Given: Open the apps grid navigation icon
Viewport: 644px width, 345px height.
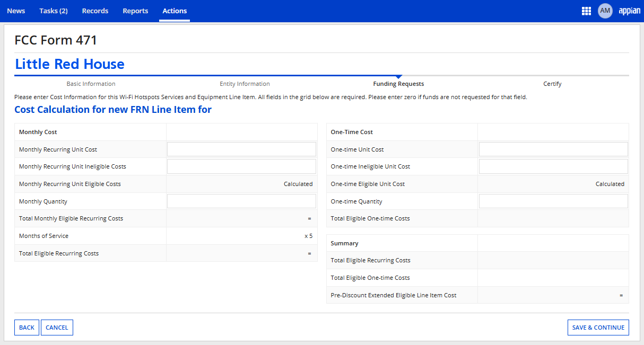Looking at the screenshot, I should click(x=586, y=11).
